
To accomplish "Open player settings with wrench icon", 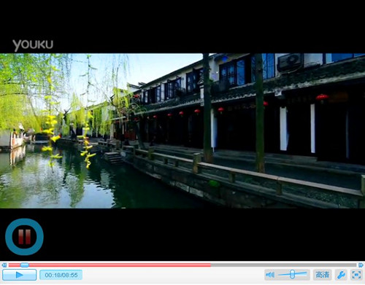I will (341, 275).
